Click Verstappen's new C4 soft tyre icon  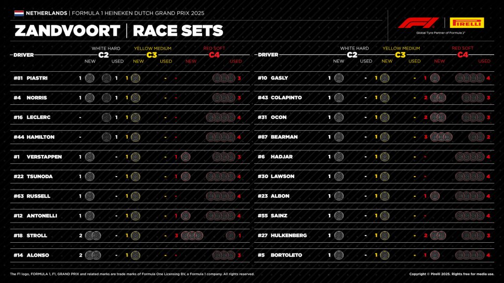tap(186, 156)
